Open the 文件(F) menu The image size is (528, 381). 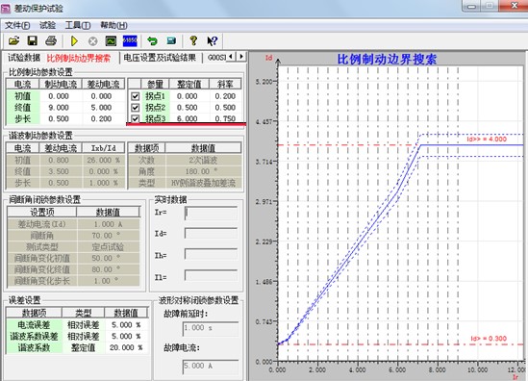click(x=17, y=25)
